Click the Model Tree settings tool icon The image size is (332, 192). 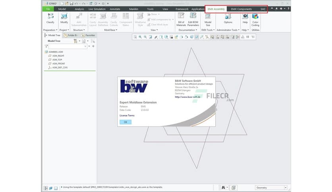(x=75, y=41)
